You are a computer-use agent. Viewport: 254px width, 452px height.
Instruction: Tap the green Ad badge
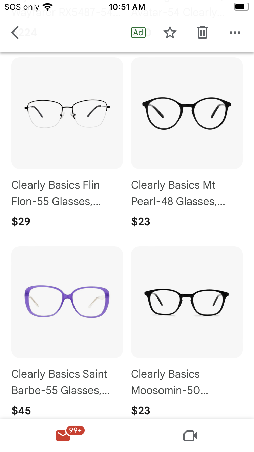[138, 33]
